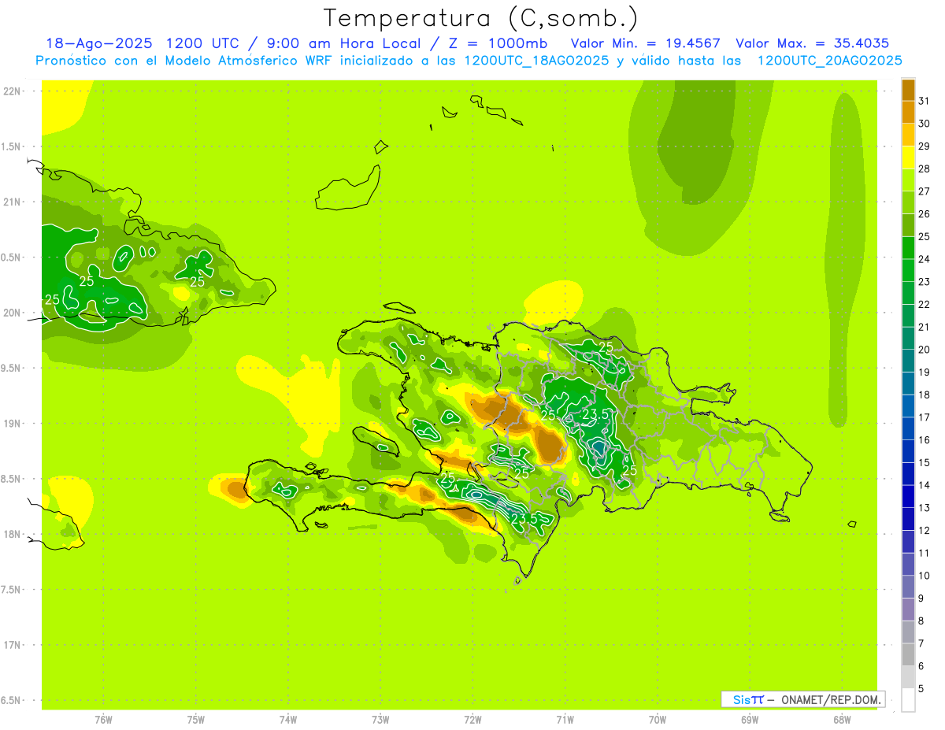Click the 74W longitude axis label
The width and height of the screenshot is (945, 730).
(x=288, y=720)
